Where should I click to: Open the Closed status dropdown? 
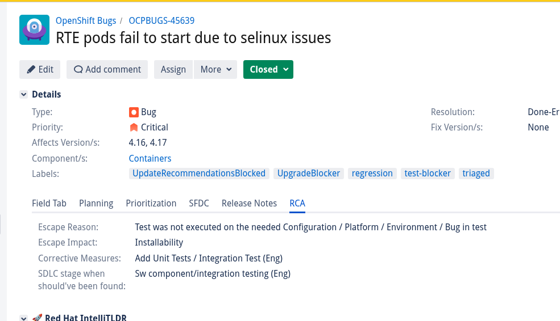(268, 69)
